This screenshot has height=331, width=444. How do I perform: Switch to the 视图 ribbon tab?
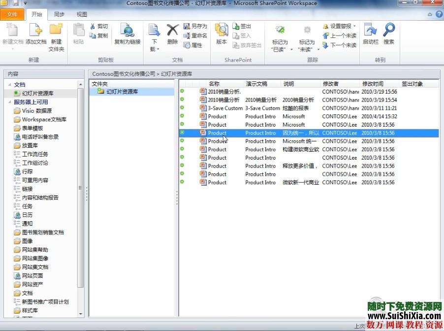(82, 14)
